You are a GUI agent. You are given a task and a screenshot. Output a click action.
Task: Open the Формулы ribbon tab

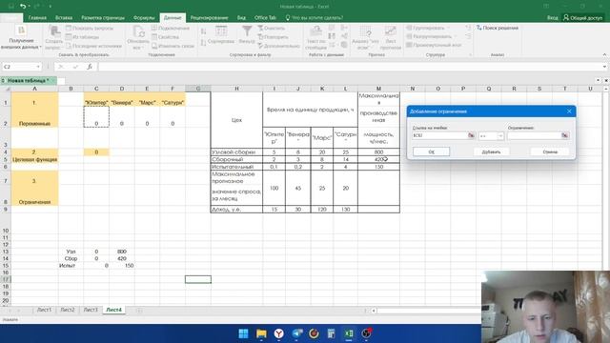coord(144,17)
